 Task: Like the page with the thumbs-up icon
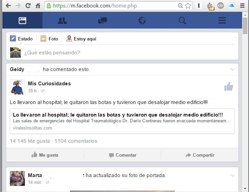point(229,86)
